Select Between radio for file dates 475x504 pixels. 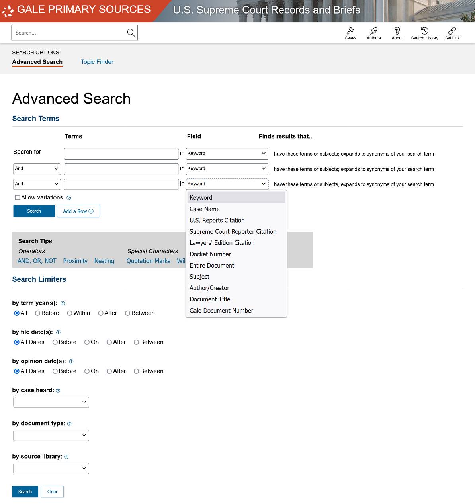(136, 342)
